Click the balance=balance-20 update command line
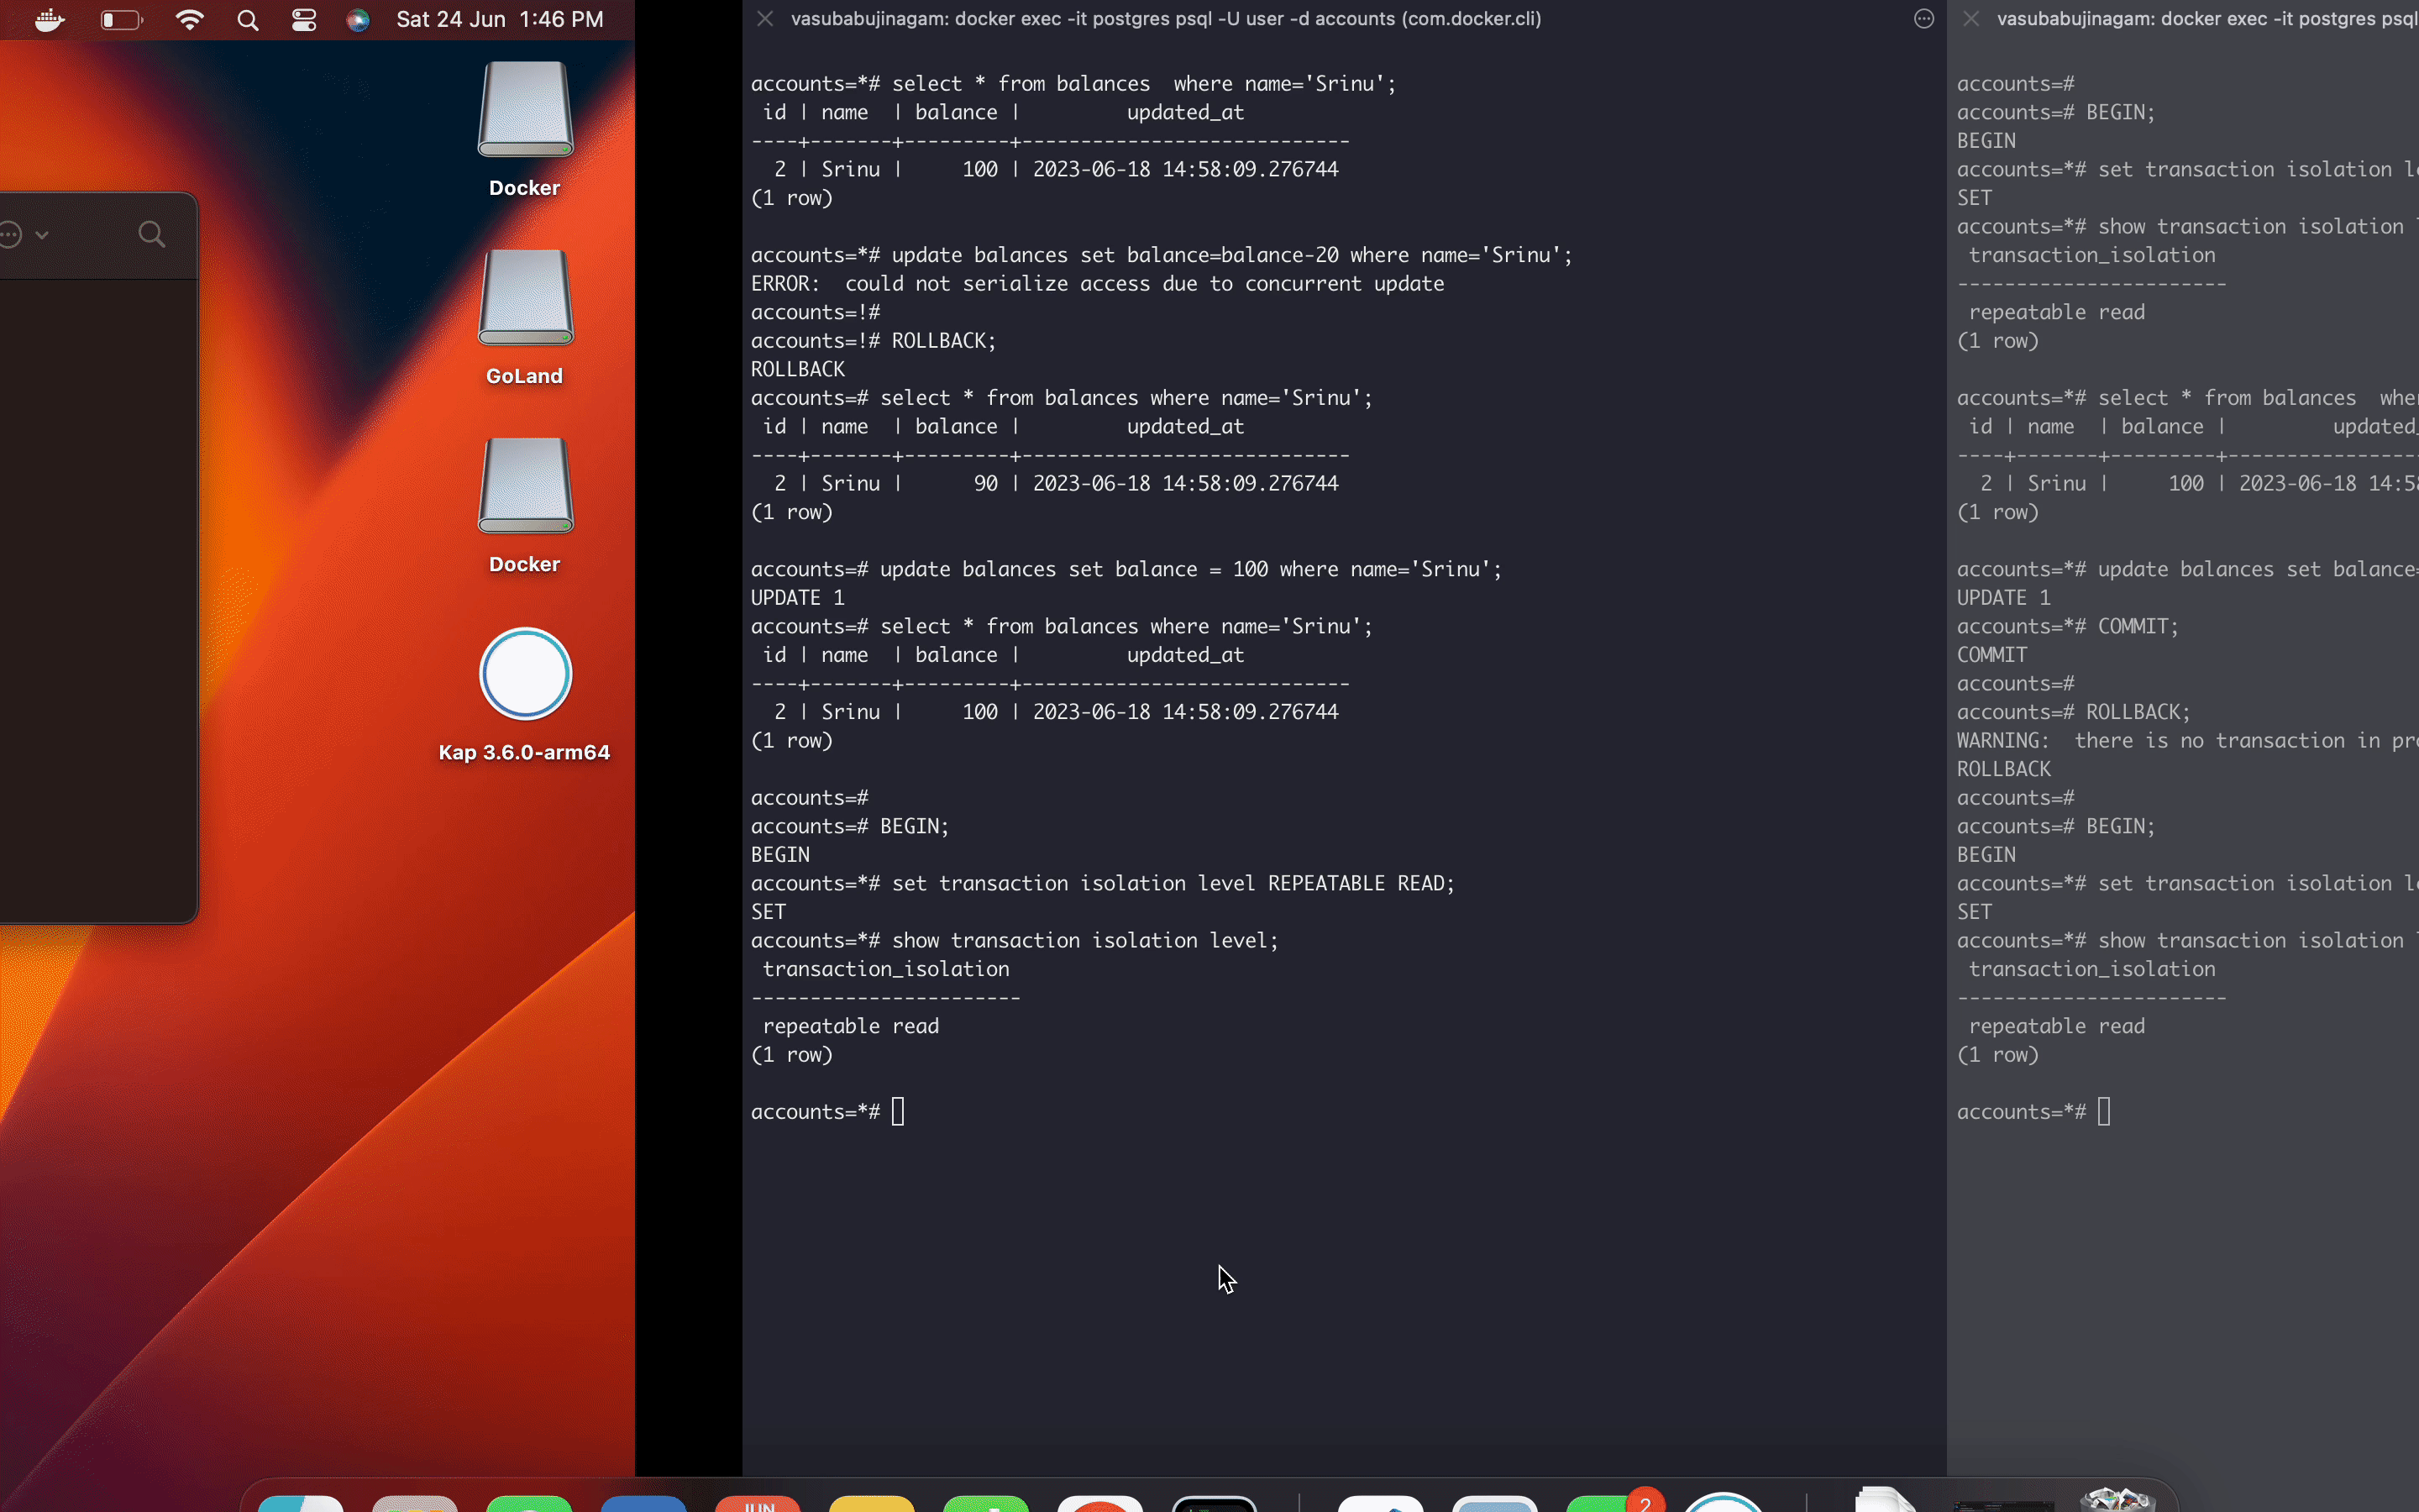This screenshot has height=1512, width=2419. [x=1162, y=255]
